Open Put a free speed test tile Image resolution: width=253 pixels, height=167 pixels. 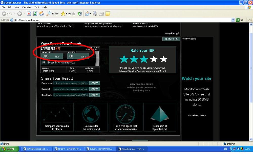click(x=125, y=117)
